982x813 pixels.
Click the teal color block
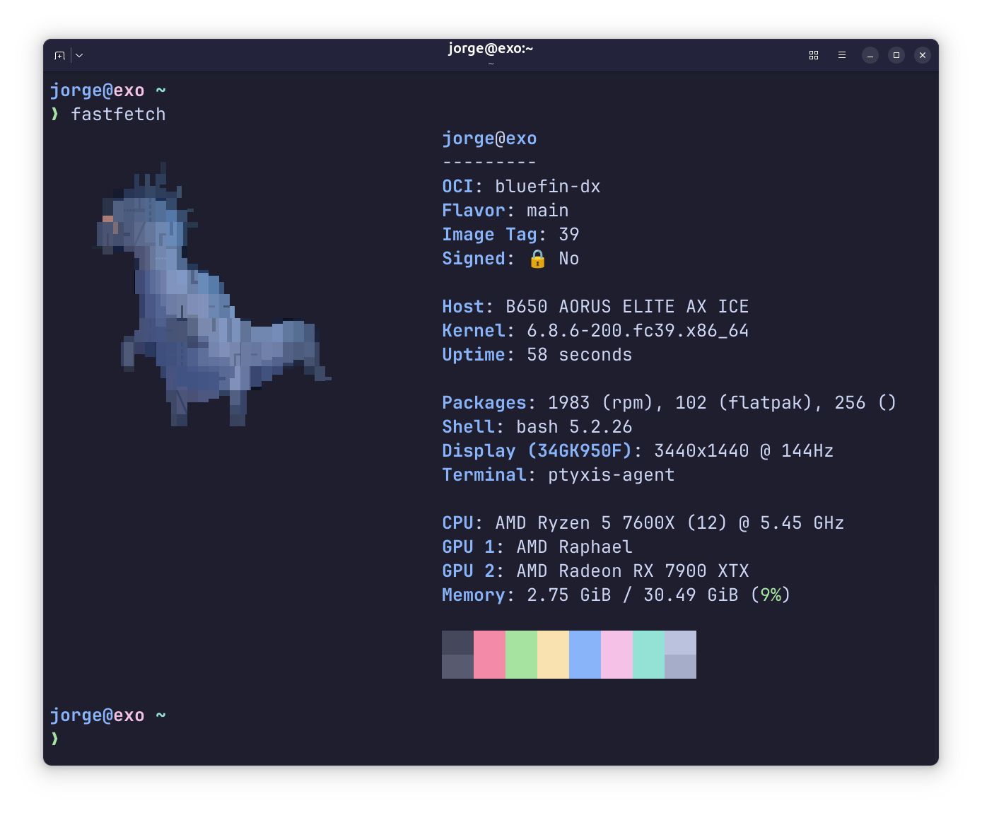648,655
